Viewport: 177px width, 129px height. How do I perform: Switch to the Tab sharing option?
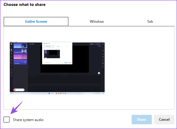pos(150,22)
